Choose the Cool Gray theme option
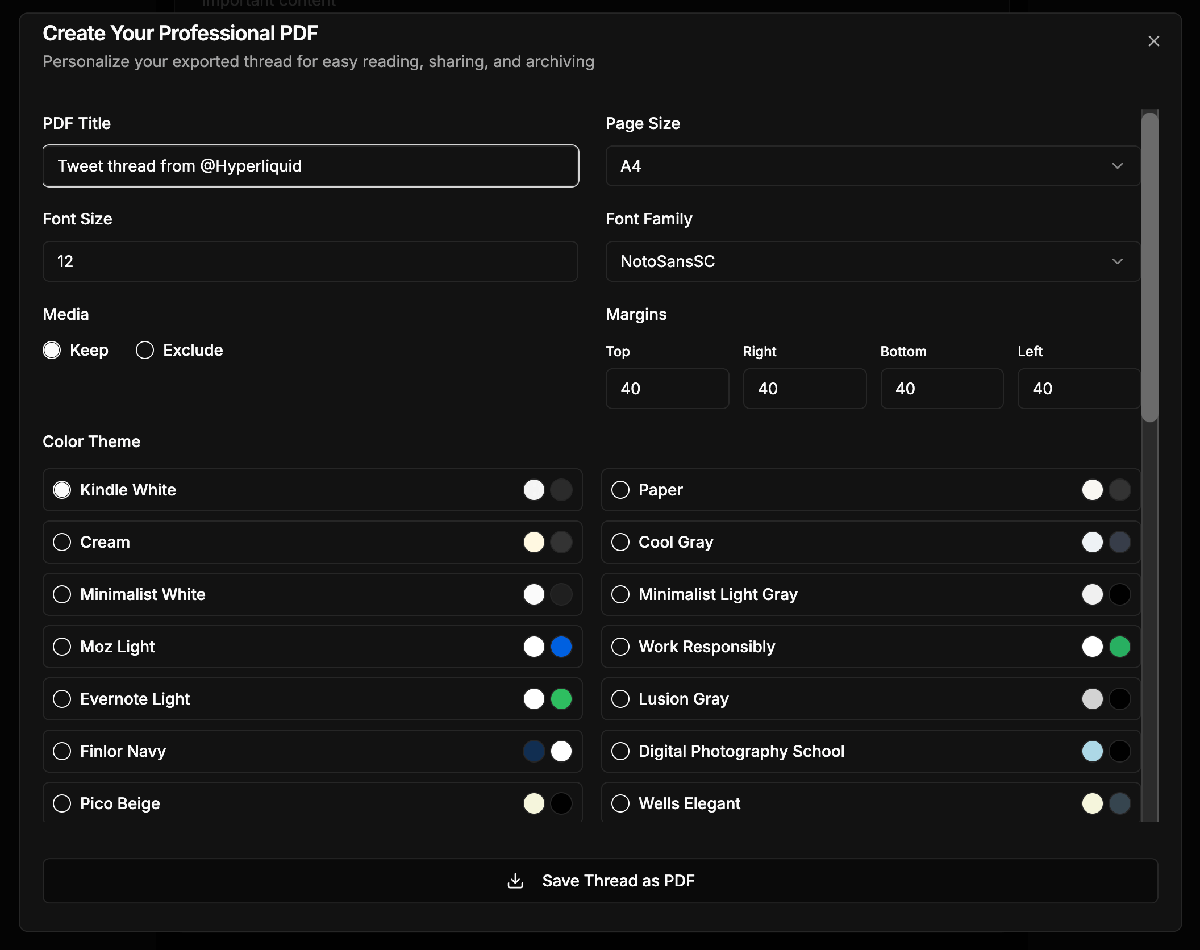1200x950 pixels. (x=620, y=542)
